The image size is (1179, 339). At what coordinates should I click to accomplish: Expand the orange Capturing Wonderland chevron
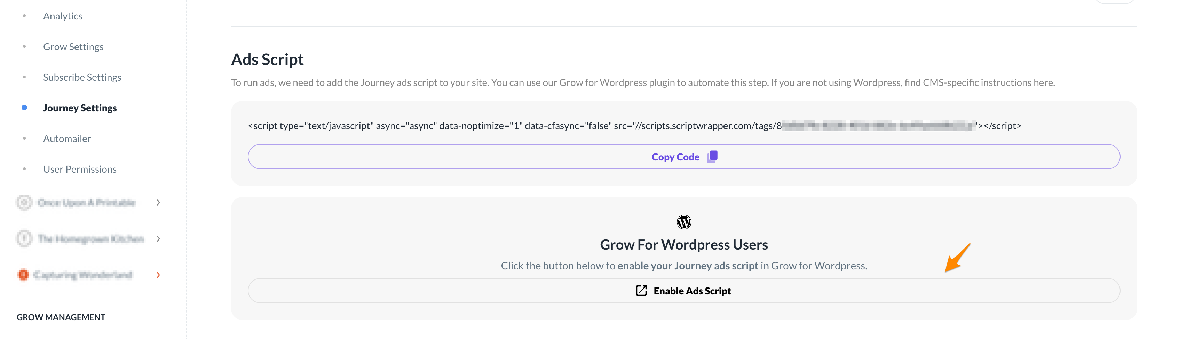pyautogui.click(x=158, y=275)
